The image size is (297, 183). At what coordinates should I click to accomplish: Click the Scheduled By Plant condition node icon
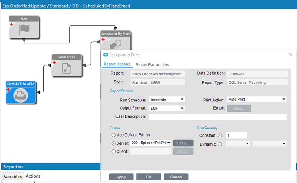tap(115, 45)
